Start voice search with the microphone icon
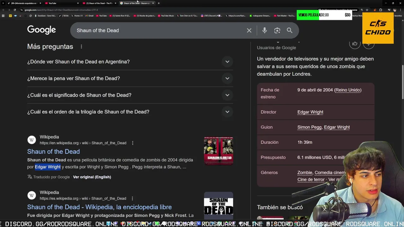The width and height of the screenshot is (404, 227). coord(264,30)
